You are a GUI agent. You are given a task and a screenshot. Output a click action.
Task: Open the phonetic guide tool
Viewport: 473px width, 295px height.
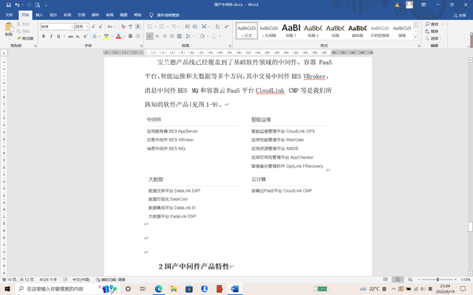point(130,27)
